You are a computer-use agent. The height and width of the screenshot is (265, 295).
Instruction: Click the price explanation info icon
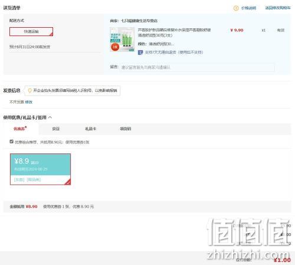(236, 8)
